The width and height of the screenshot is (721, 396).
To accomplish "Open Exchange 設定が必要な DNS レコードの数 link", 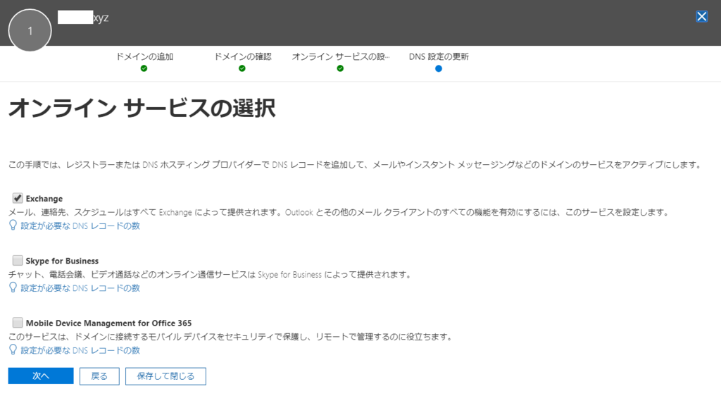I will pos(80,225).
